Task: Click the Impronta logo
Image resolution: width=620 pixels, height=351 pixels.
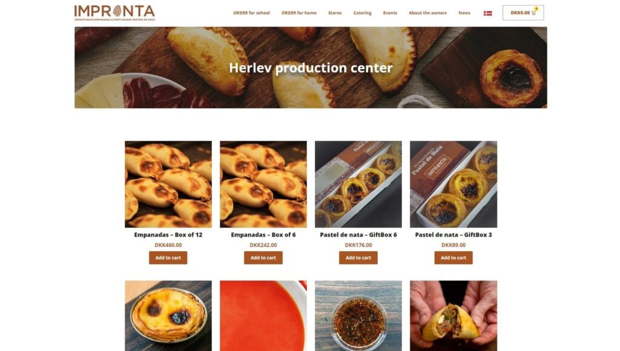Action: [114, 13]
